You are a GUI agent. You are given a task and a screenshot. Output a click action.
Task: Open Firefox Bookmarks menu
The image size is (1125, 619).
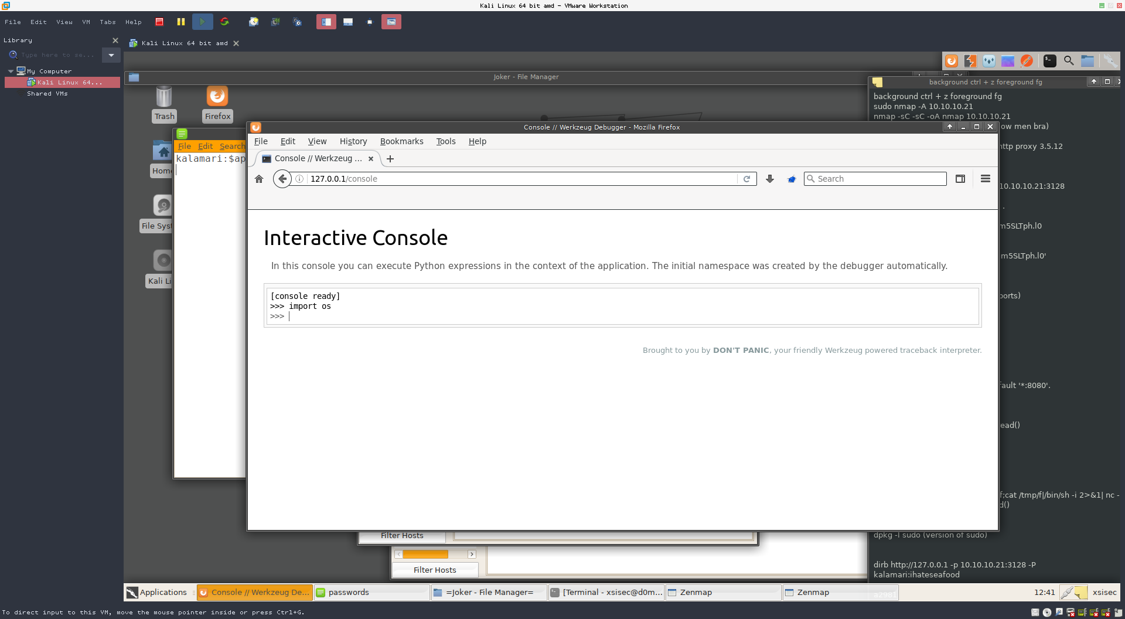pyautogui.click(x=401, y=141)
